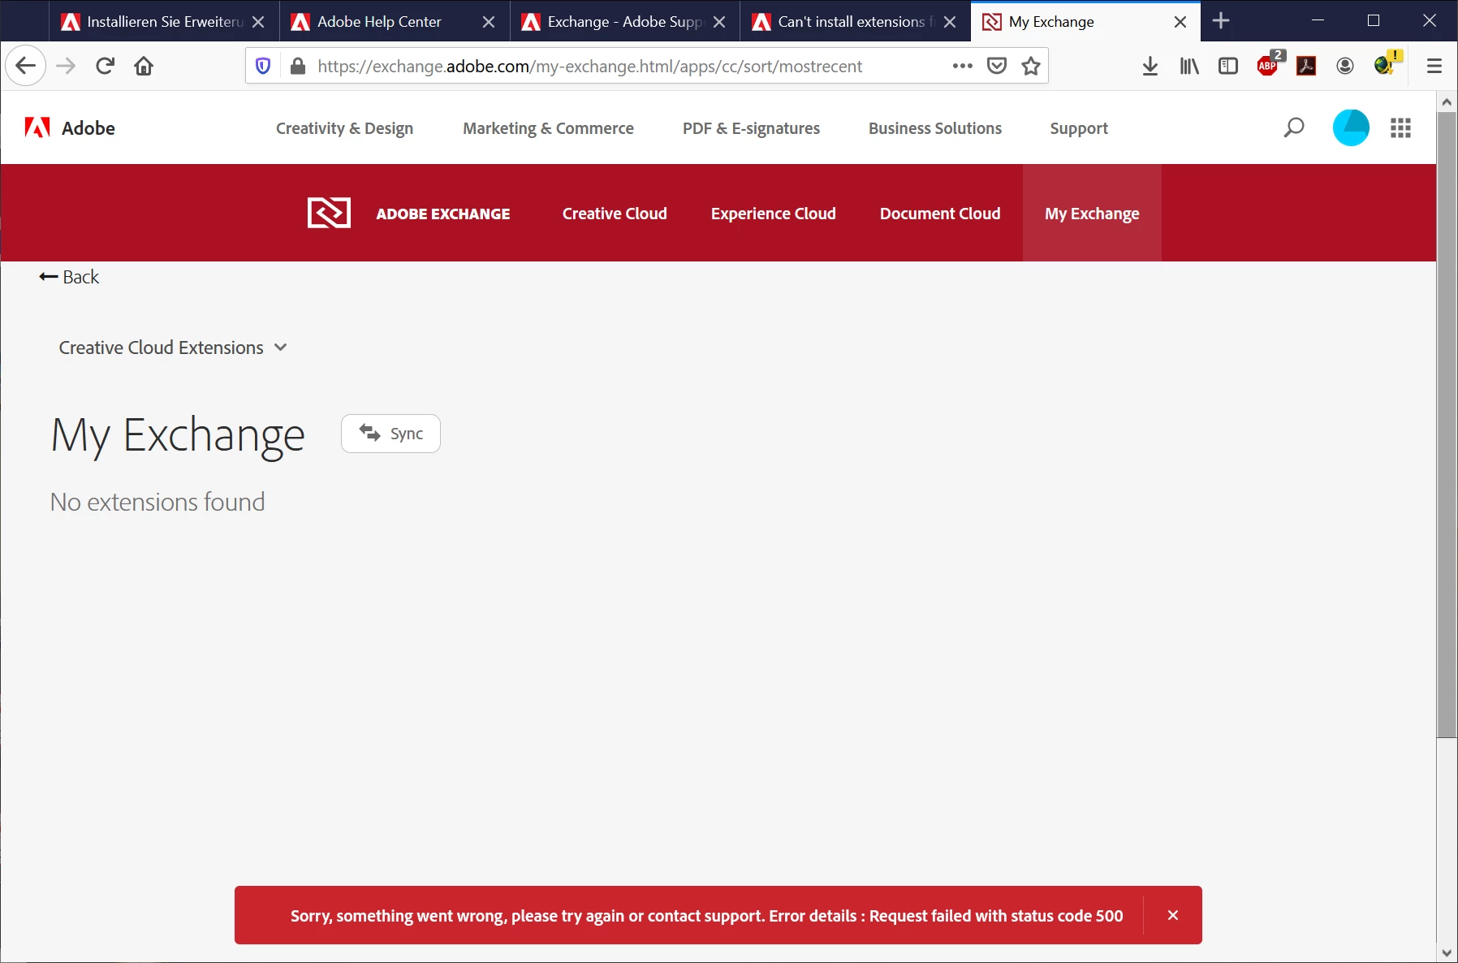Close the Adobe Help Center tab
This screenshot has height=963, width=1458.
(x=489, y=22)
